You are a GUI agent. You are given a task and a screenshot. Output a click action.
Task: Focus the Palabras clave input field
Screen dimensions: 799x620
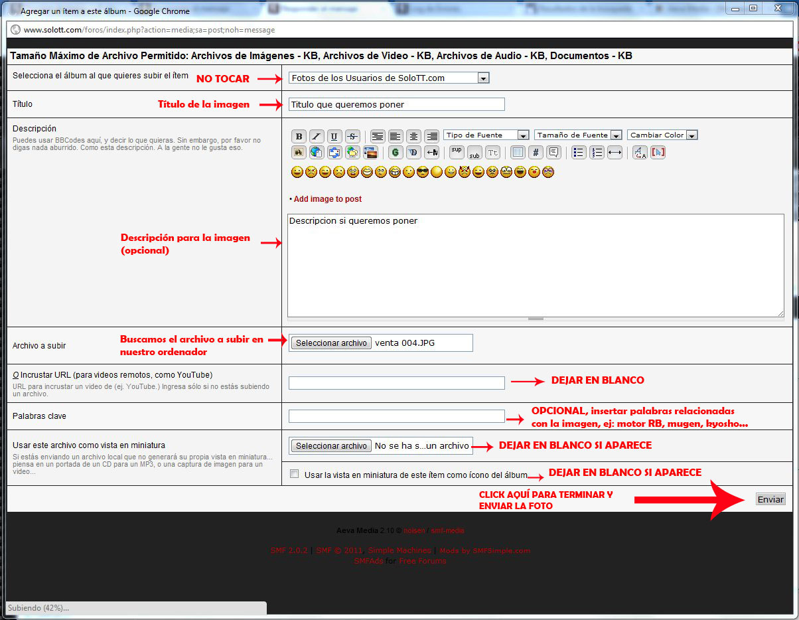click(397, 416)
